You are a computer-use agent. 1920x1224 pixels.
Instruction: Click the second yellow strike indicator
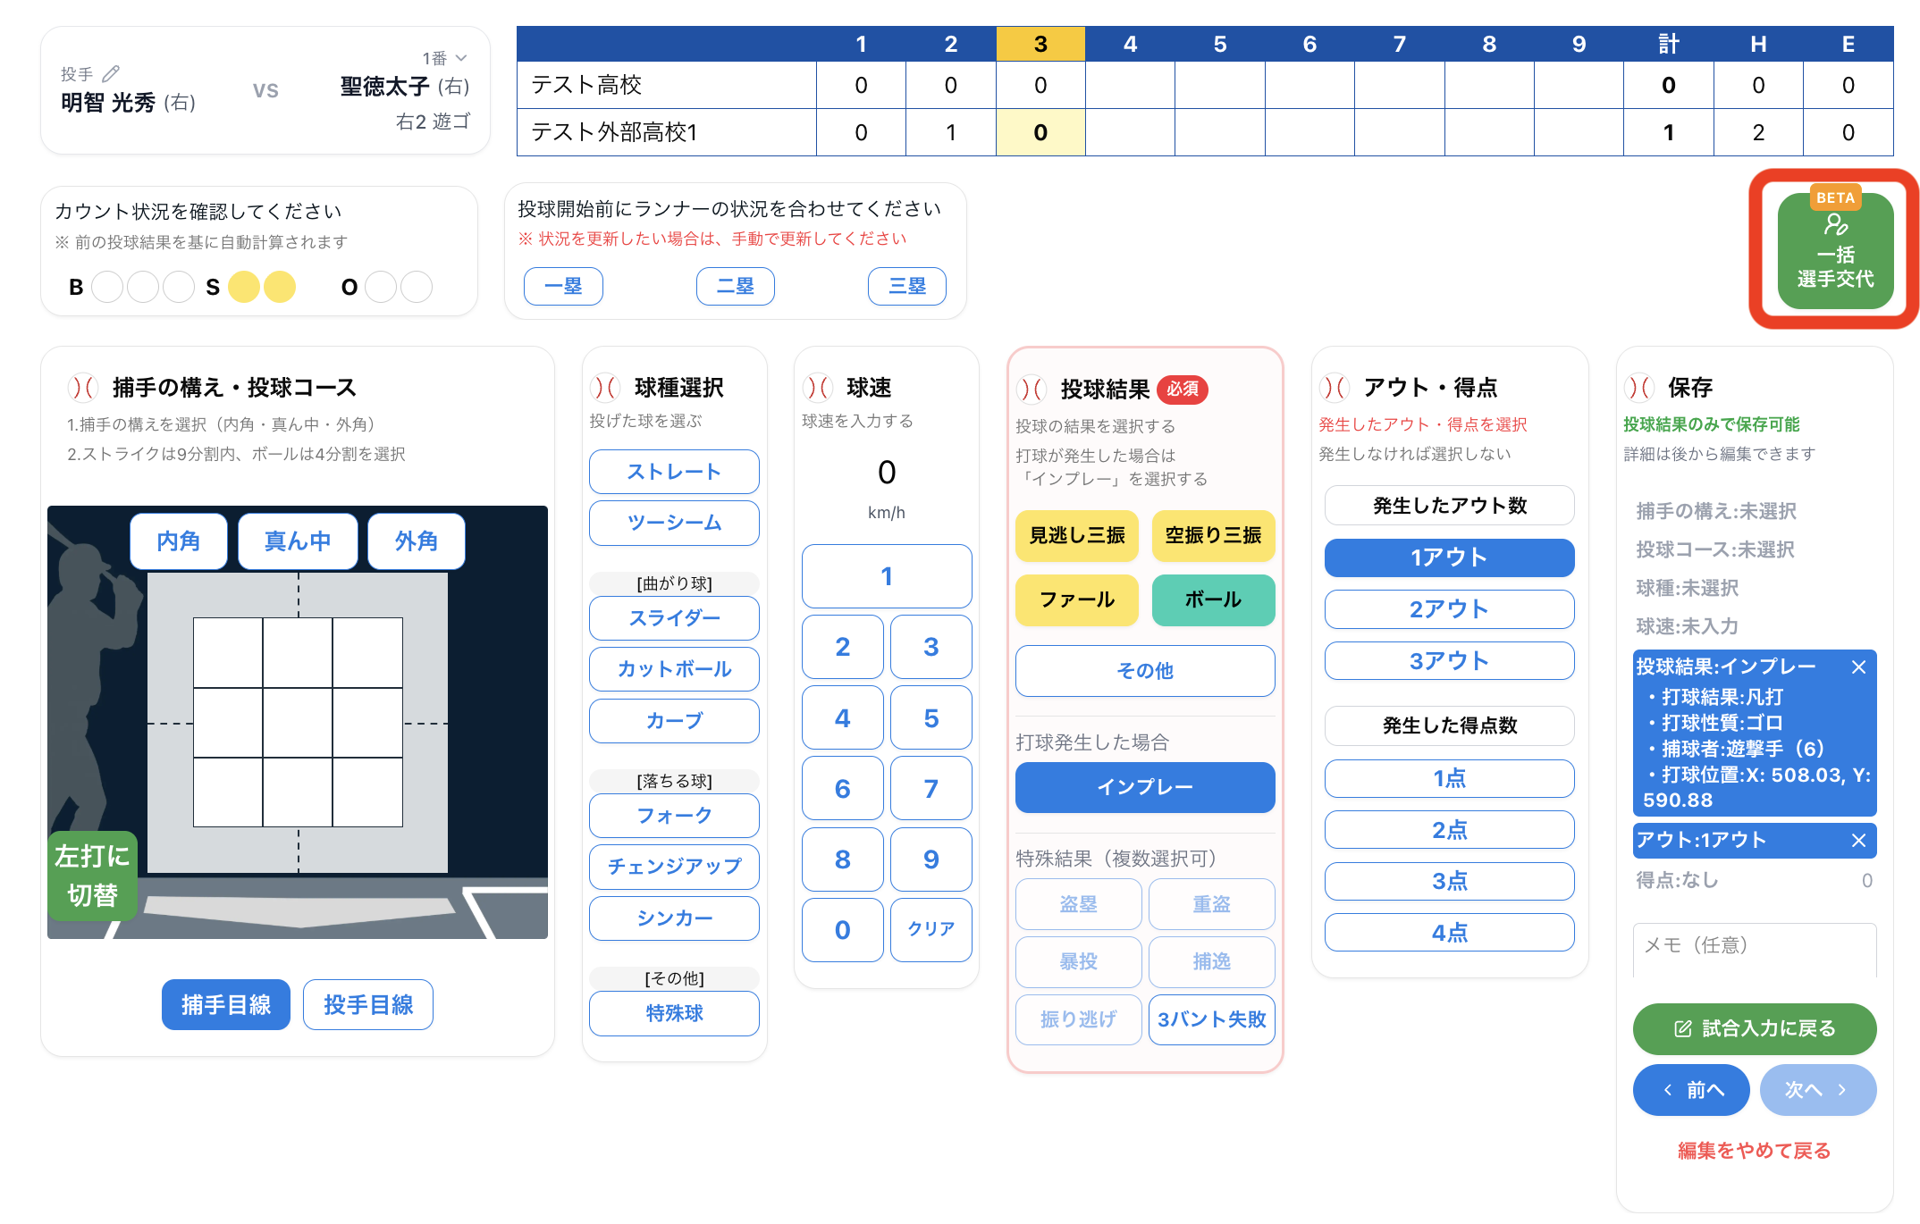(x=280, y=287)
